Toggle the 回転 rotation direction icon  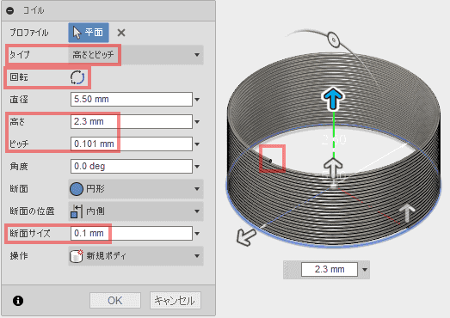(77, 77)
